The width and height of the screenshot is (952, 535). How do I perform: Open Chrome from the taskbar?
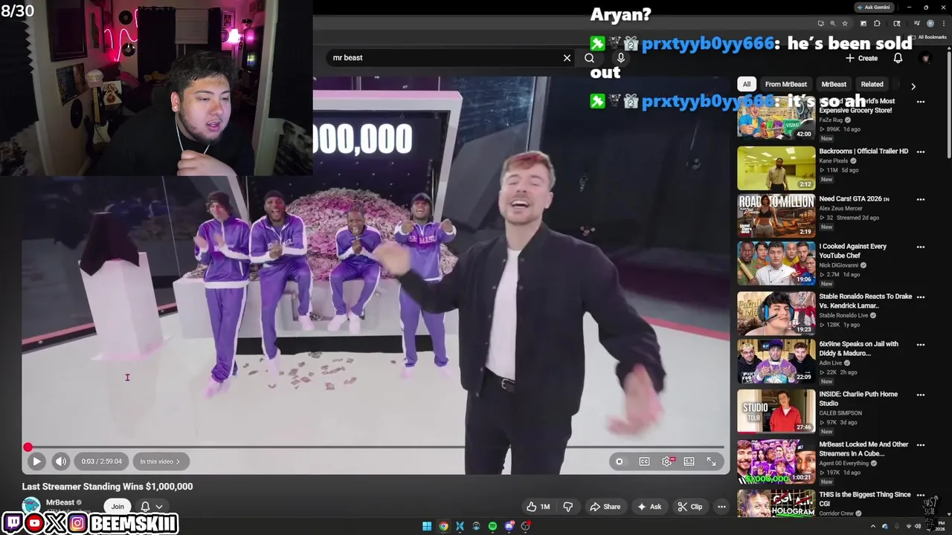pos(444,526)
